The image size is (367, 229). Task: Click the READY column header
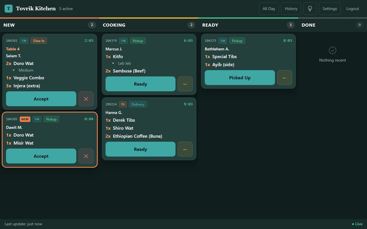(x=210, y=25)
